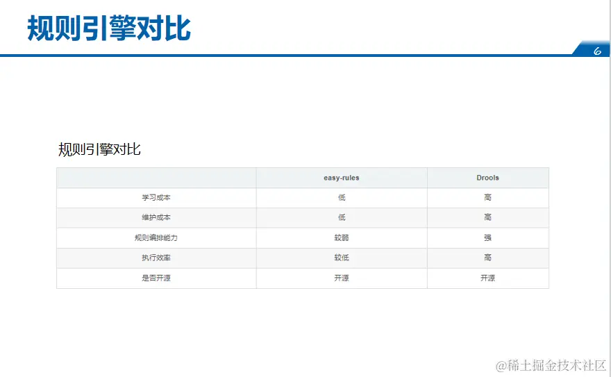Select Drools value 高 in 执行效率 row

pos(487,258)
